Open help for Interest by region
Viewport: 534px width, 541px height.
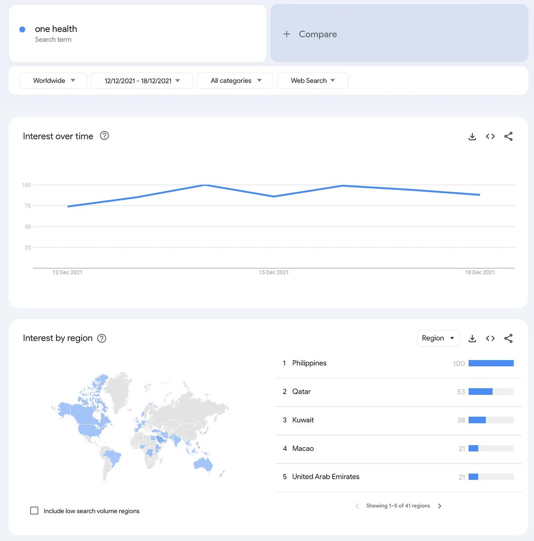coord(102,339)
